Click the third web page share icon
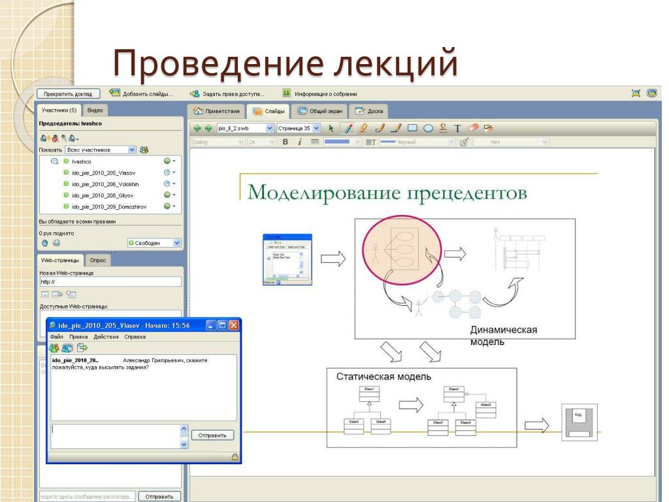 71,295
